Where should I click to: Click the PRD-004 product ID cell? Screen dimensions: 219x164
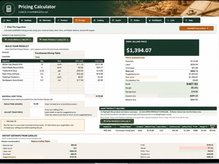[107, 131]
